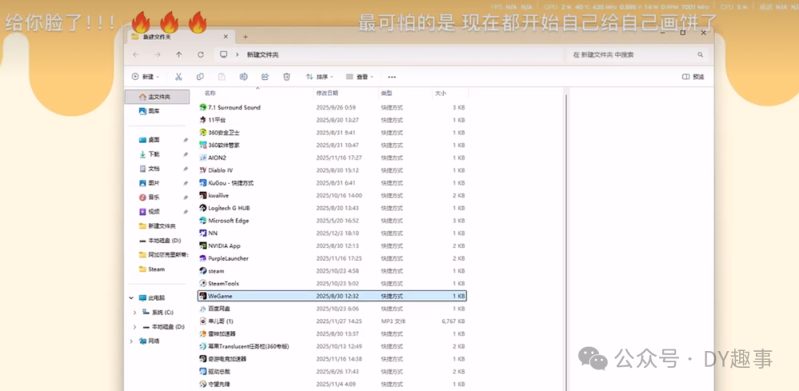
Task: Expand the 系统 (C:) drive node
Action: [x=135, y=312]
